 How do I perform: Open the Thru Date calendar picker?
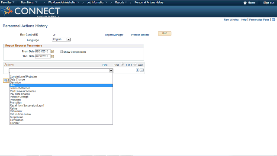click(x=52, y=56)
